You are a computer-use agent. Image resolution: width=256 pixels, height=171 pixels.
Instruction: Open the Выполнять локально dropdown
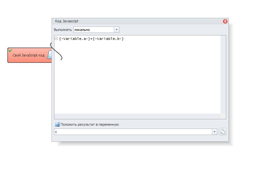click(x=116, y=30)
